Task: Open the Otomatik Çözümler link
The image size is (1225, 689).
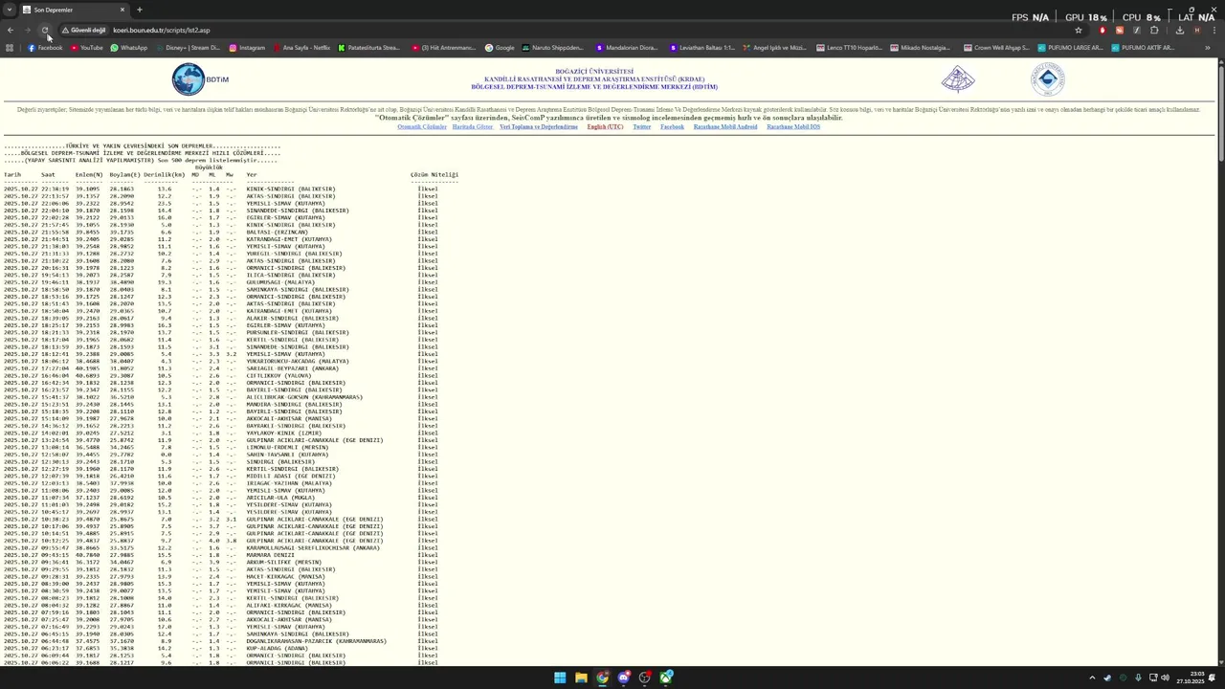Action: (422, 127)
